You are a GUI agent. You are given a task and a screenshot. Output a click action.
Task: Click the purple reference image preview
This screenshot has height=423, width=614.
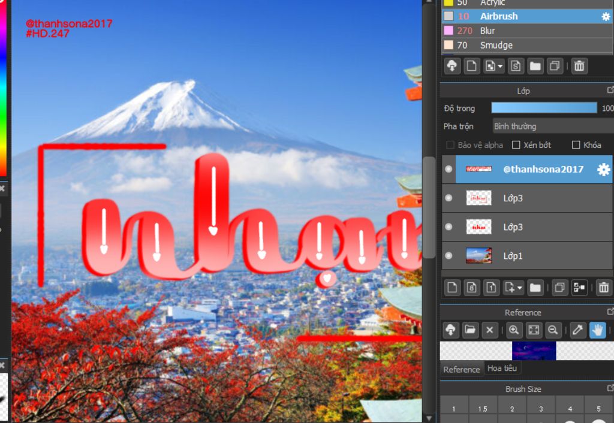click(x=534, y=351)
